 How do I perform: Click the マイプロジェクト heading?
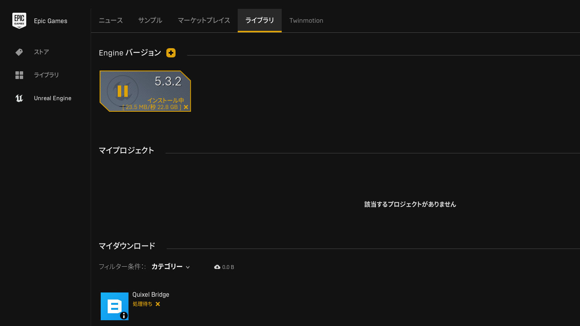point(127,150)
